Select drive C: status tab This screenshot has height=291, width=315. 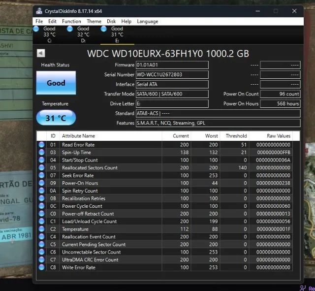(49, 34)
